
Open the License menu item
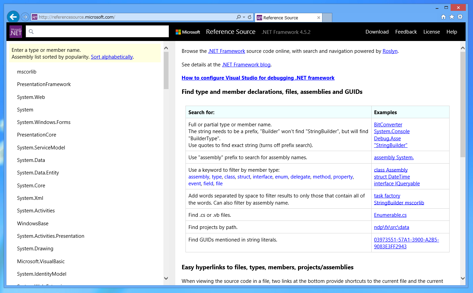pyautogui.click(x=432, y=32)
